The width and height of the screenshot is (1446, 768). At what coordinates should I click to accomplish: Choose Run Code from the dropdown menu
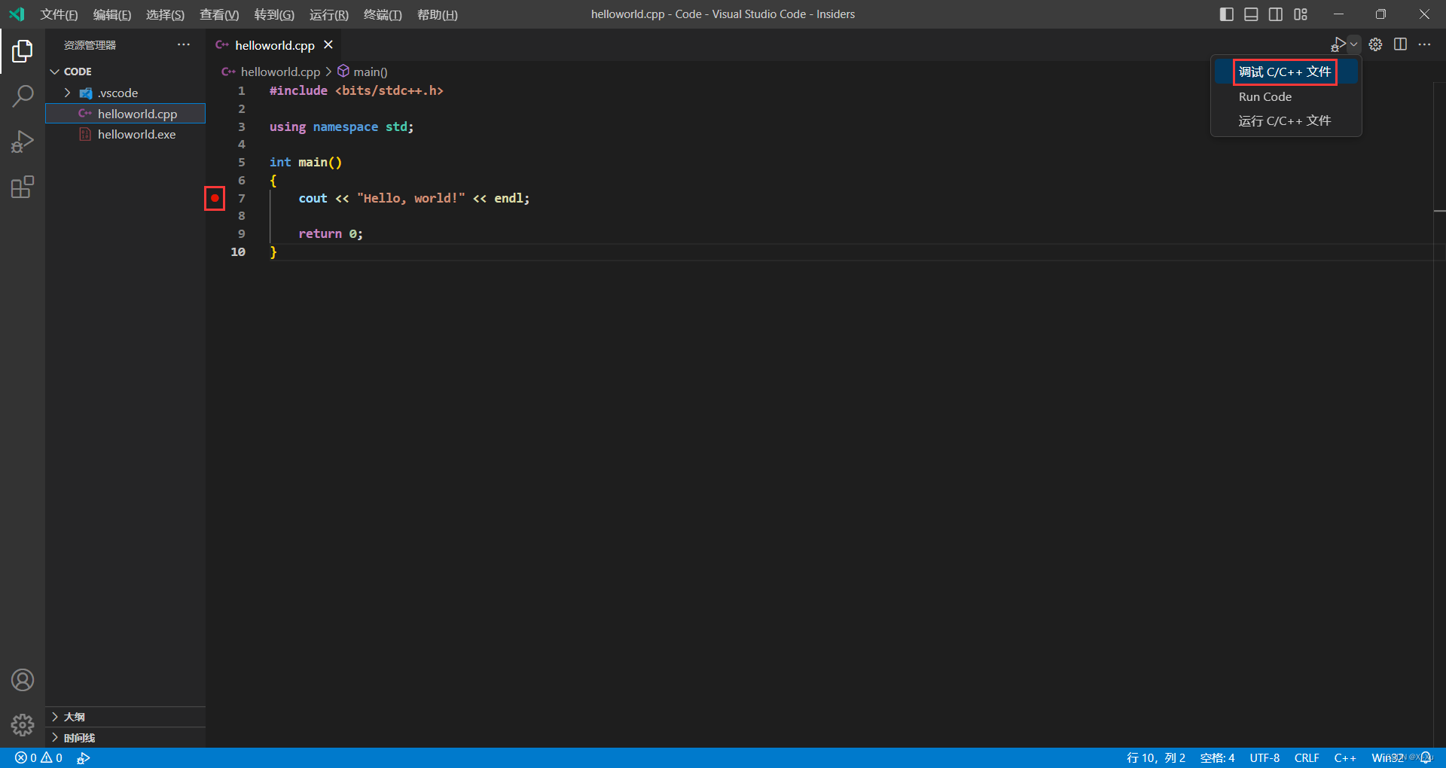1264,96
